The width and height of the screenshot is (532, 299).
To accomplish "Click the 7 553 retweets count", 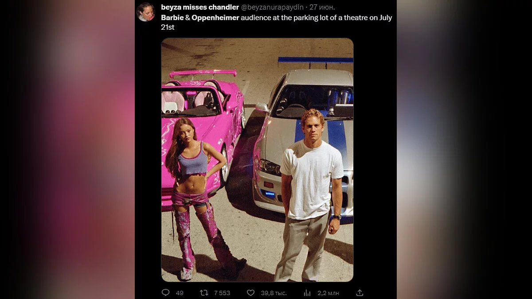I will click(222, 293).
